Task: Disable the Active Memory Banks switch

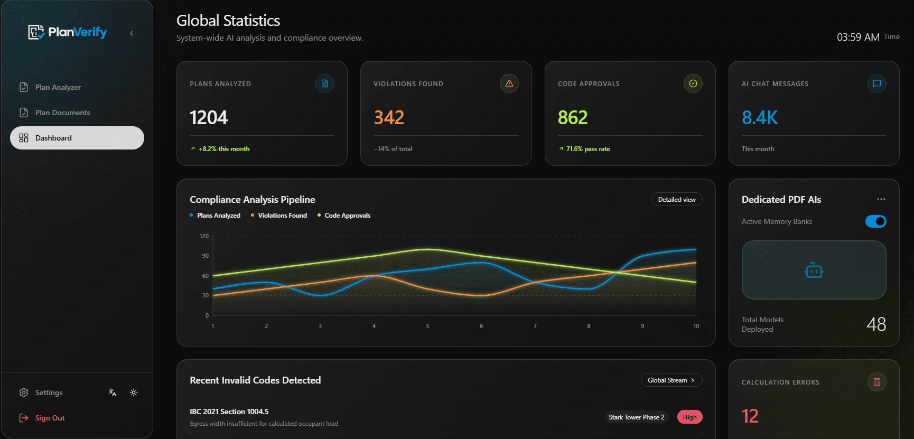Action: pos(876,221)
